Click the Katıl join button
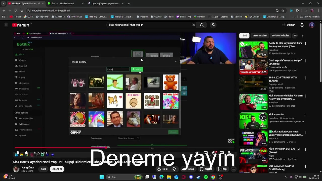Screen dimensions: 322x181 tap(43, 169)
